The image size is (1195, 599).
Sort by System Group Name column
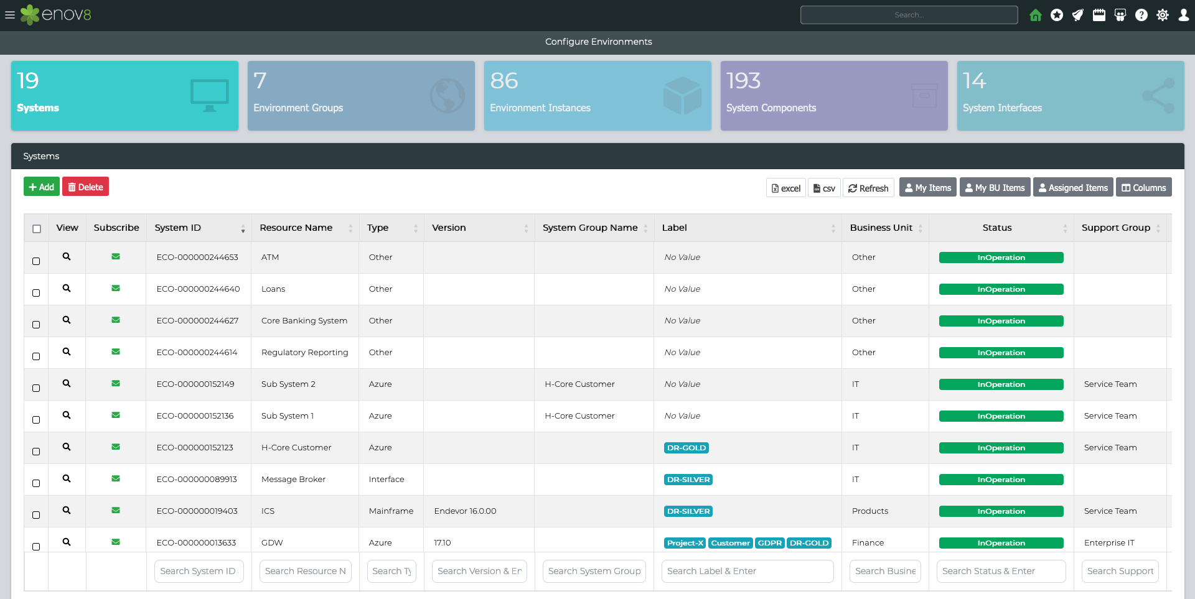594,228
